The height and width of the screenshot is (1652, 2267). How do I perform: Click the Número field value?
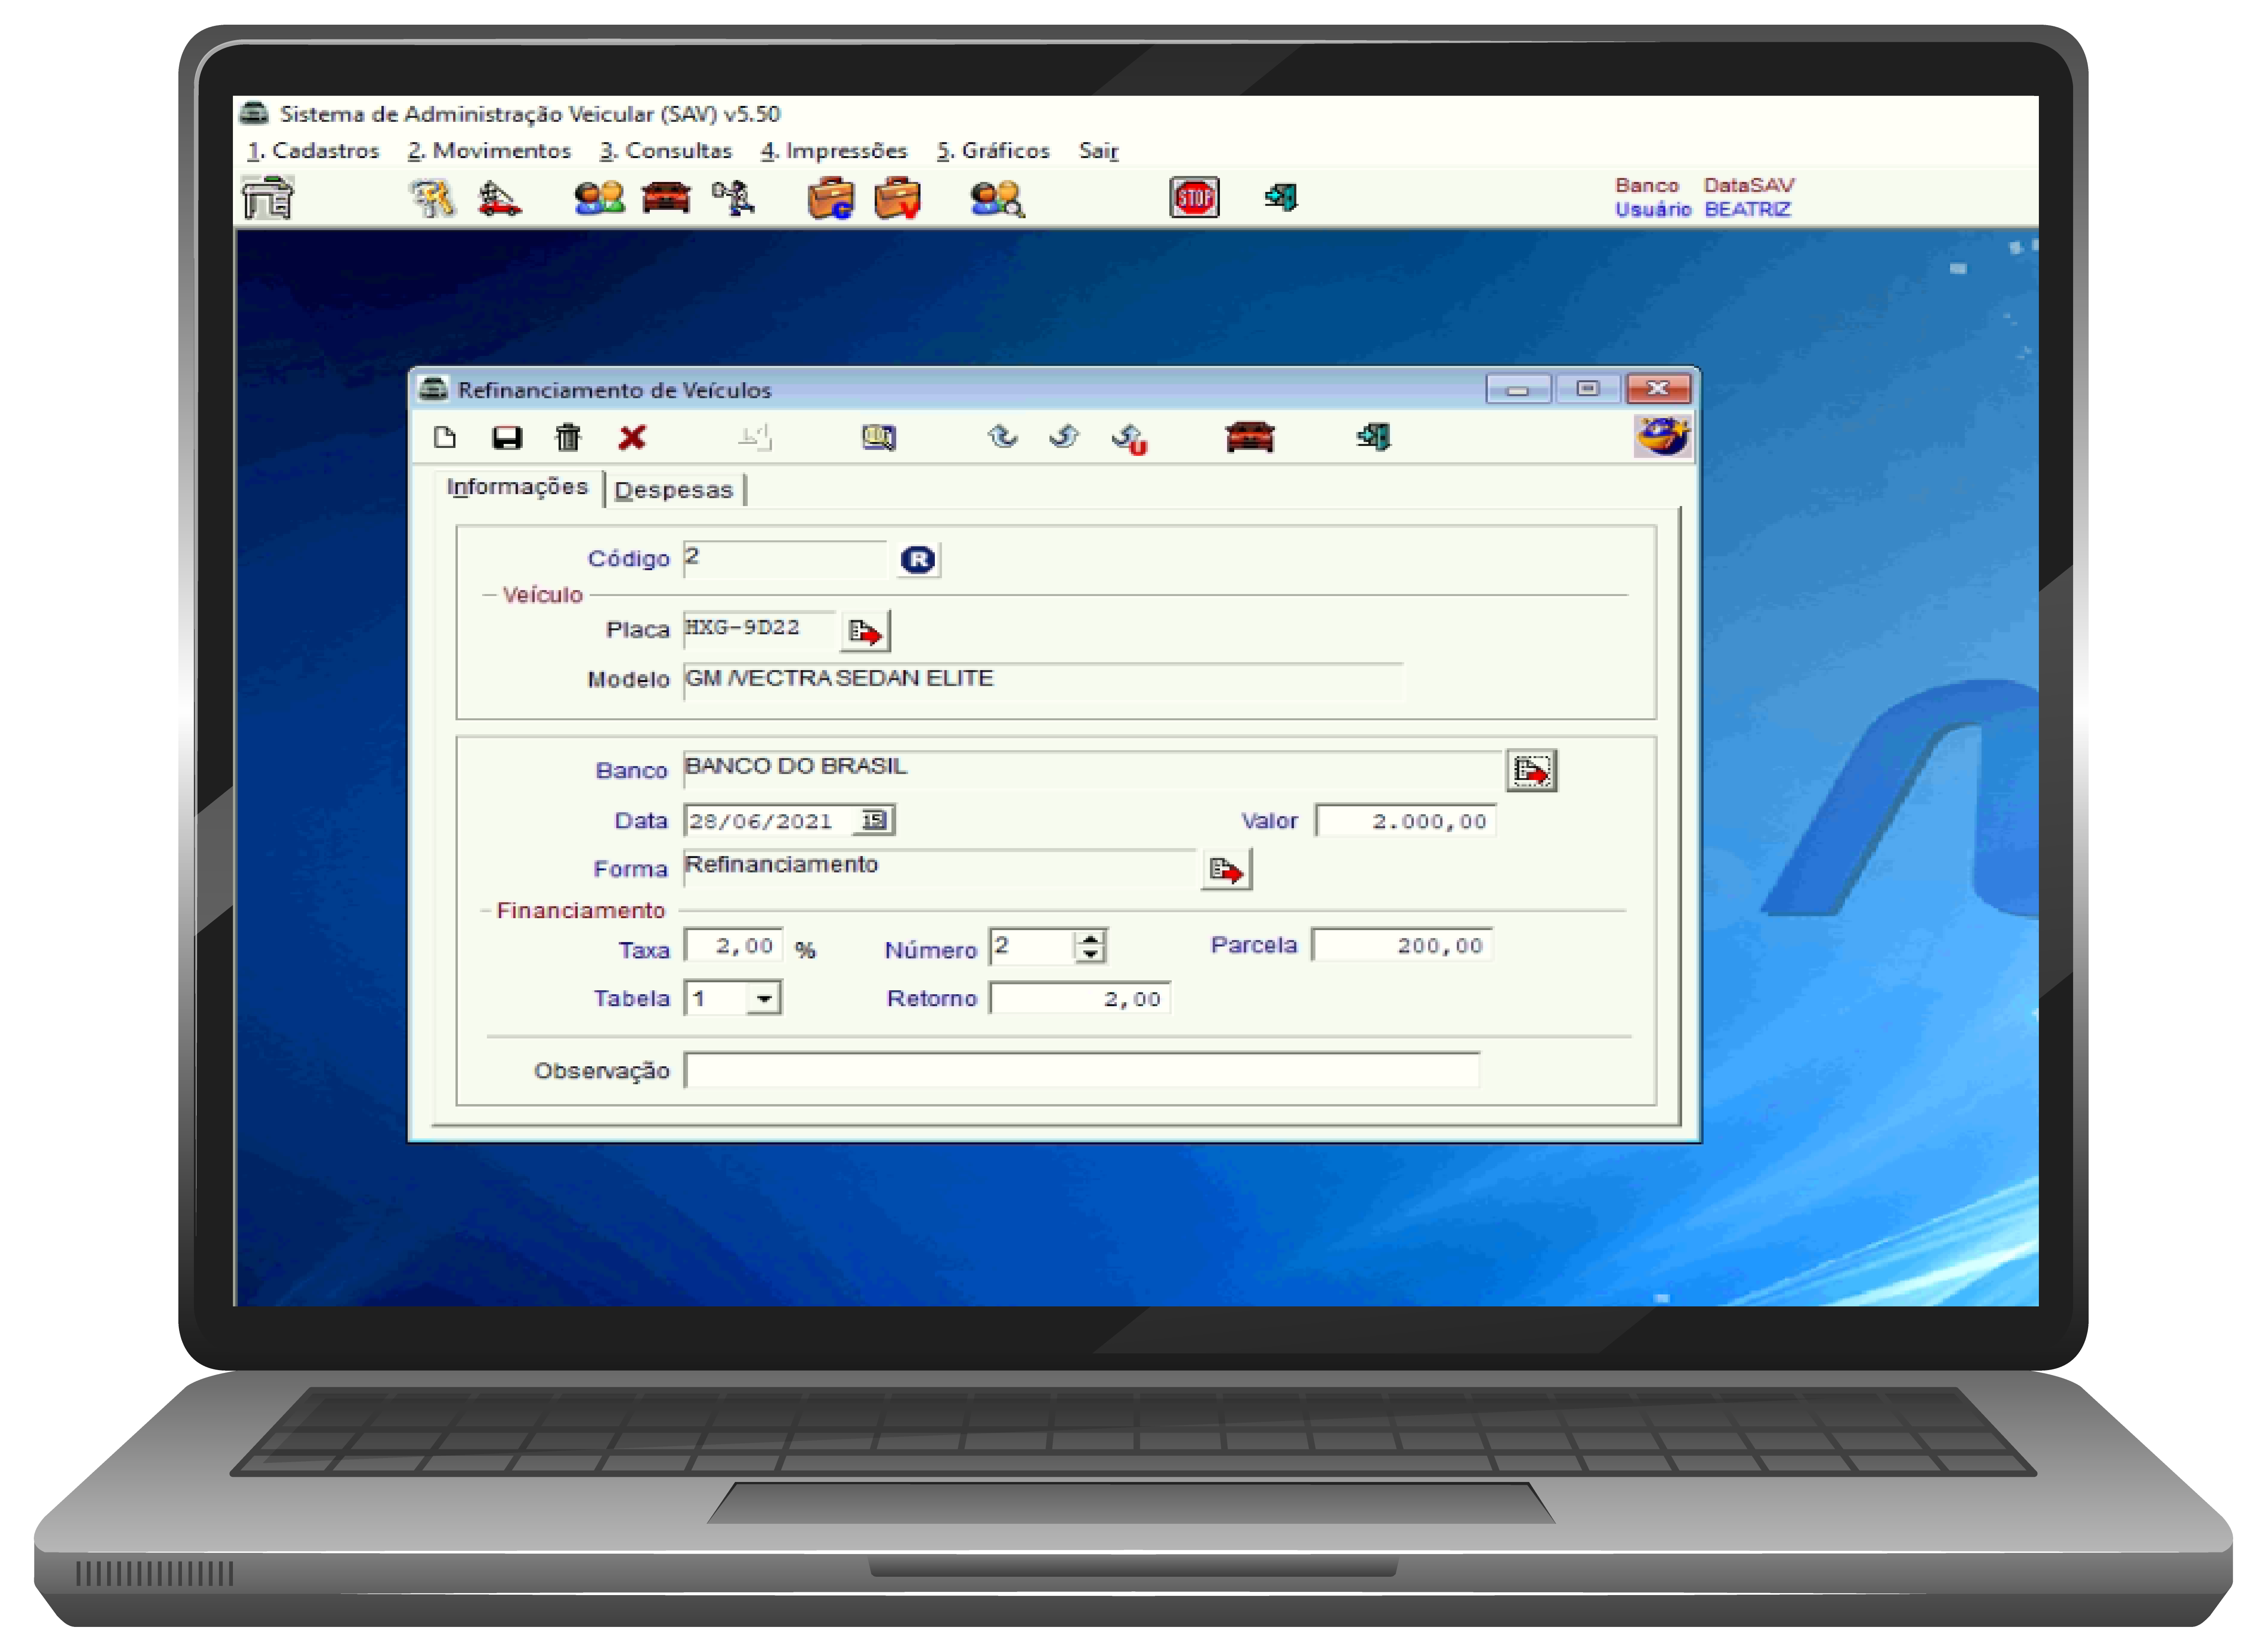click(x=1032, y=946)
